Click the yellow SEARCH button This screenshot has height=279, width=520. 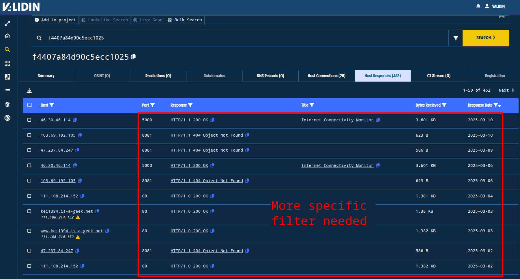486,38
